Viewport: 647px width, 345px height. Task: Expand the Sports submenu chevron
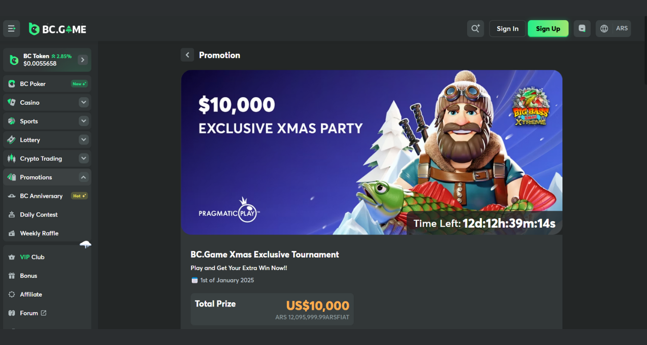pyautogui.click(x=84, y=121)
